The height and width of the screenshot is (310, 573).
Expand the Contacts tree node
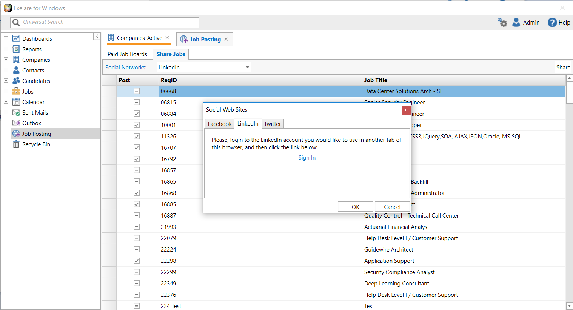point(6,70)
